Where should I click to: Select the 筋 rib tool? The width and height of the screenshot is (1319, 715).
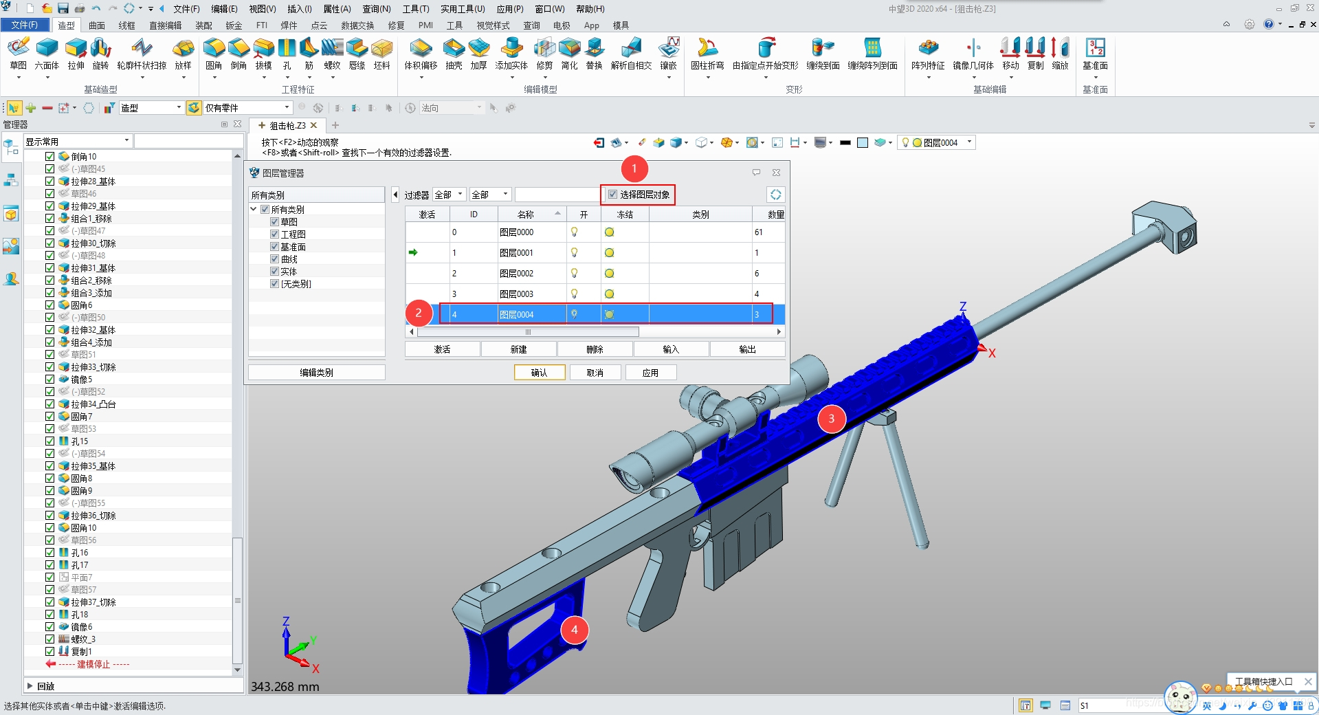(x=309, y=54)
